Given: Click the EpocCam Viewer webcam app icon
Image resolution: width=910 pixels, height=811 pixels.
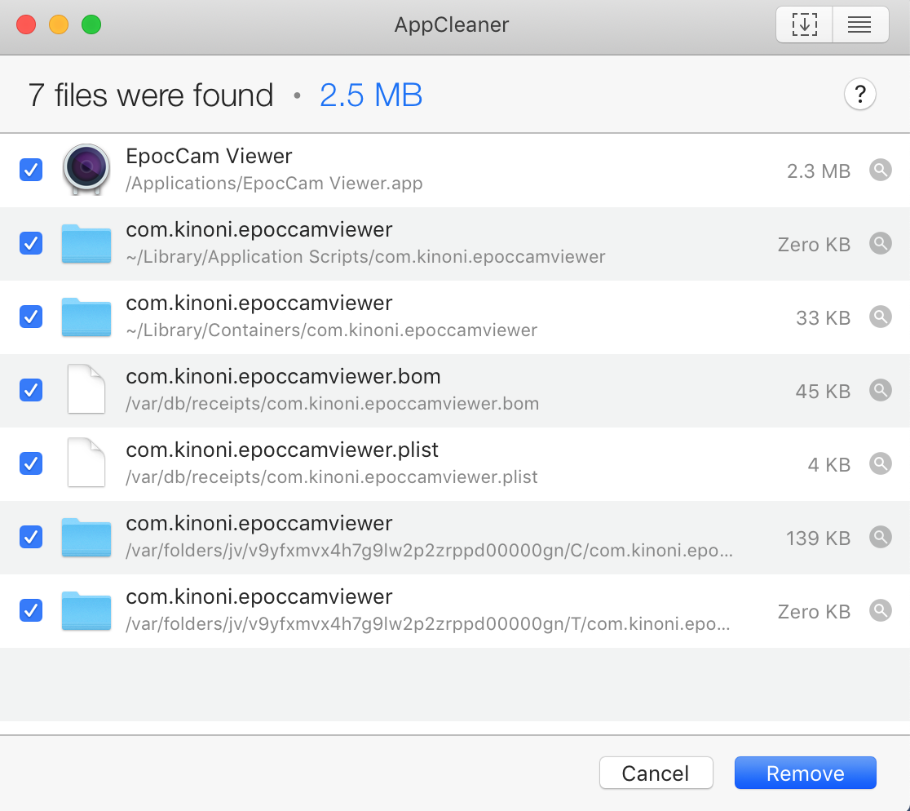Looking at the screenshot, I should click(x=86, y=169).
